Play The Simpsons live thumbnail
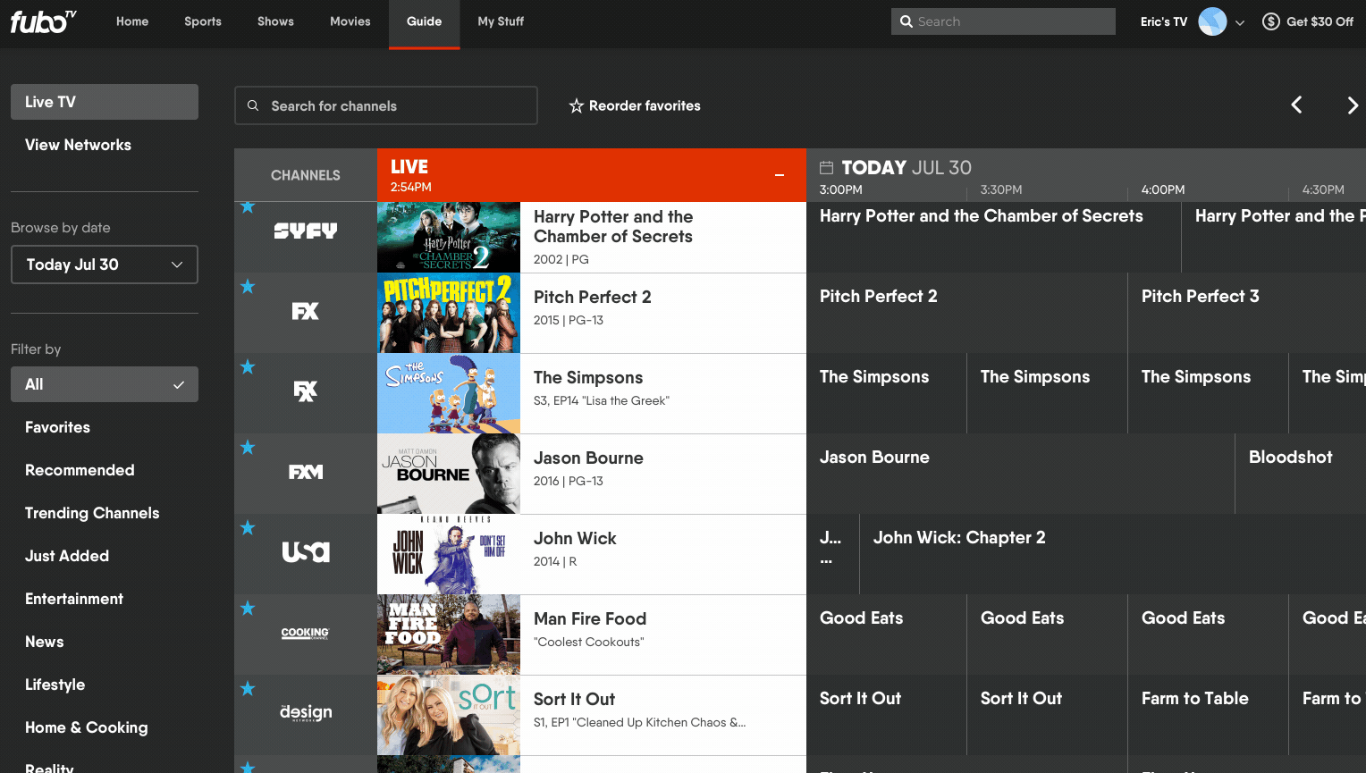This screenshot has height=773, width=1366. pyautogui.click(x=449, y=393)
